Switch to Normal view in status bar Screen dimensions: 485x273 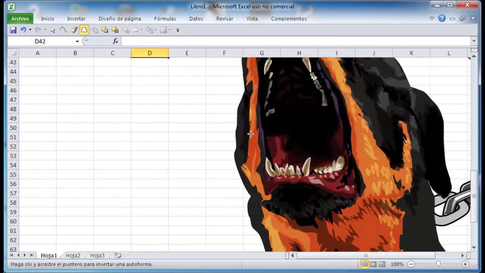coord(365,264)
